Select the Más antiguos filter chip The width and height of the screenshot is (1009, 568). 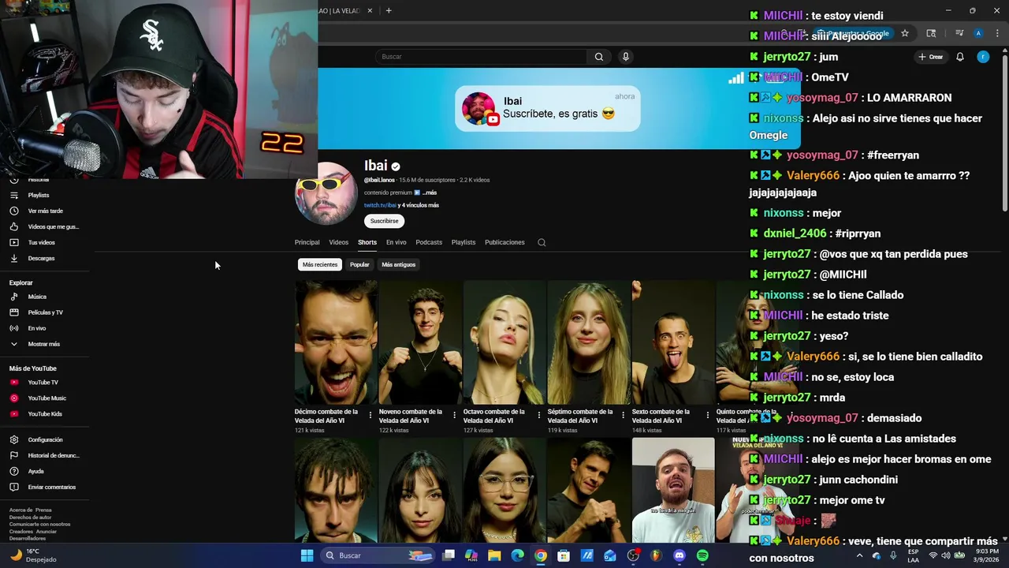click(399, 264)
